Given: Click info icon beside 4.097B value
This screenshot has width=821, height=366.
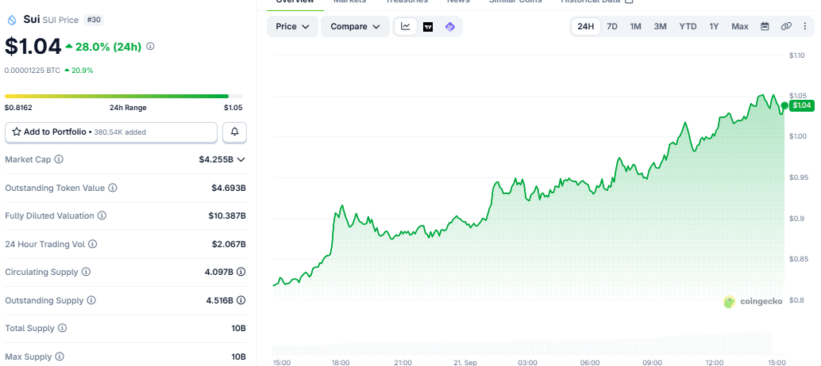Looking at the screenshot, I should (241, 272).
